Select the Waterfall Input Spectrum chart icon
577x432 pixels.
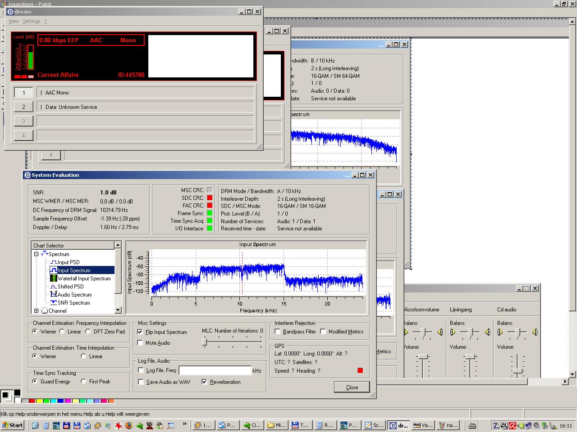pos(53,279)
